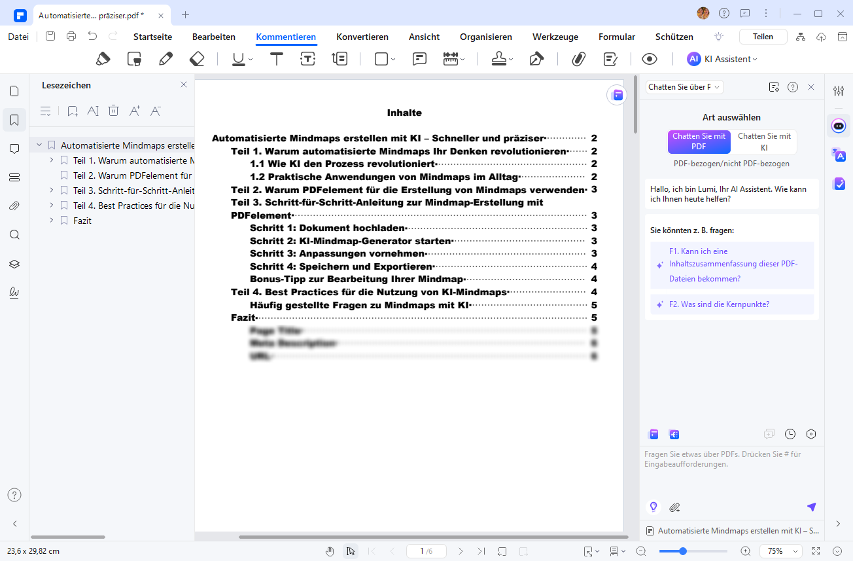Expand Teil 3 bookmark
853x561 pixels.
pyautogui.click(x=52, y=190)
